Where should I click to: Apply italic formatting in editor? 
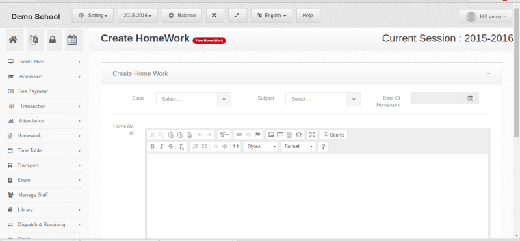point(161,147)
